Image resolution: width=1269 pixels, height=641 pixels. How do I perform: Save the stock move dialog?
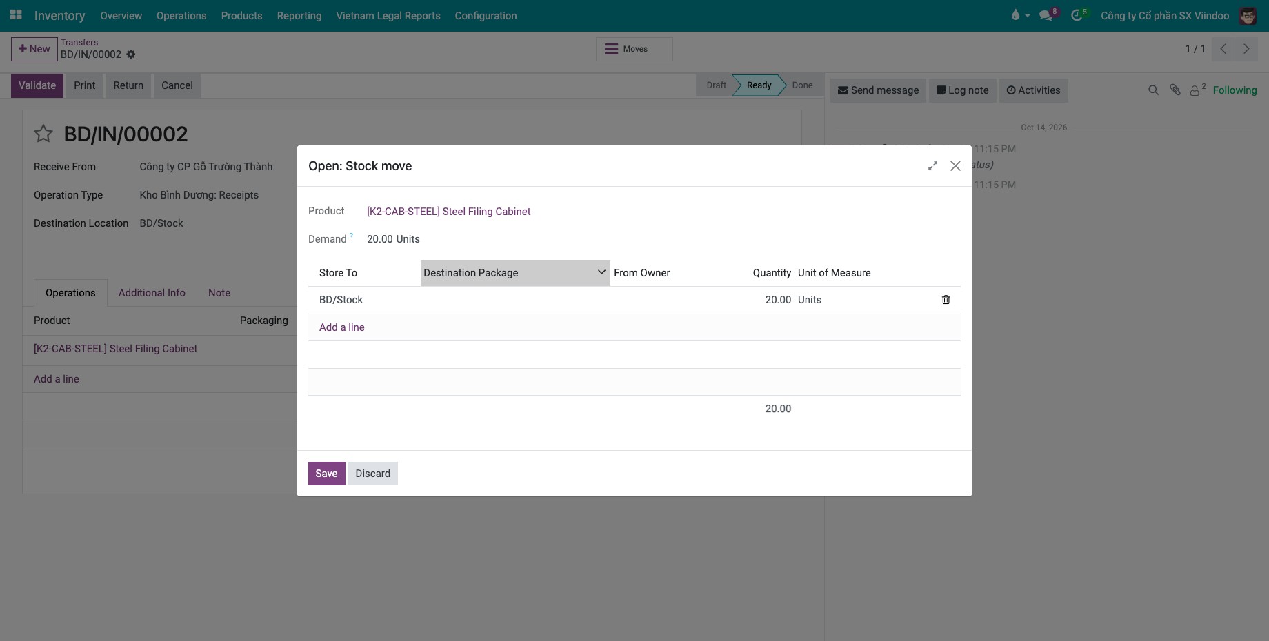point(326,474)
